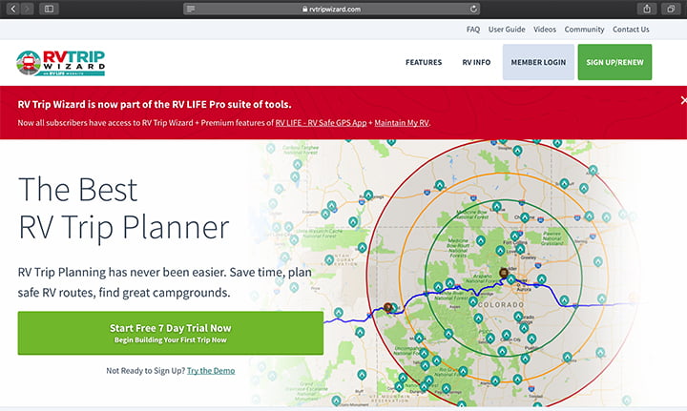Click Start Free 7 Day Trial Now button
This screenshot has height=411, width=687.
click(x=171, y=333)
